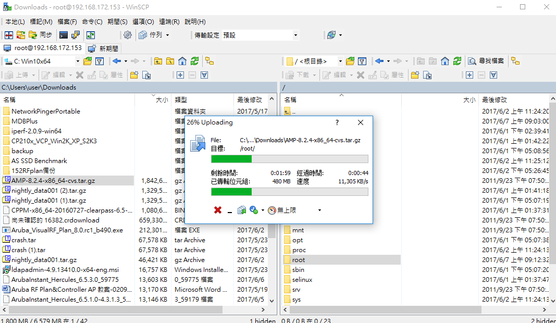
Task: Click the once-done action icon
Action: (x=254, y=210)
